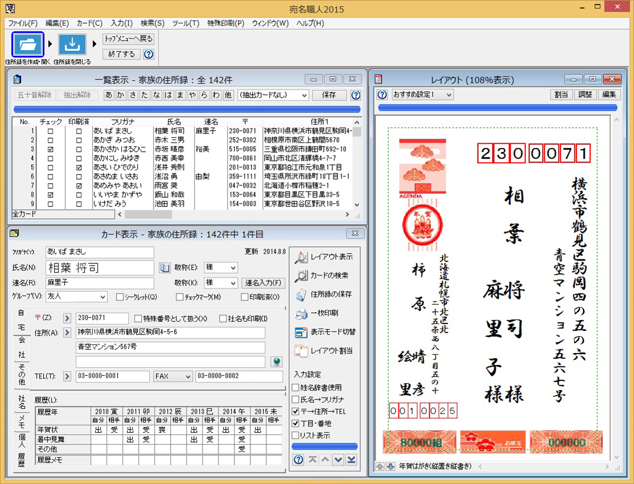
Task: Click 終了する button
Action: click(122, 54)
